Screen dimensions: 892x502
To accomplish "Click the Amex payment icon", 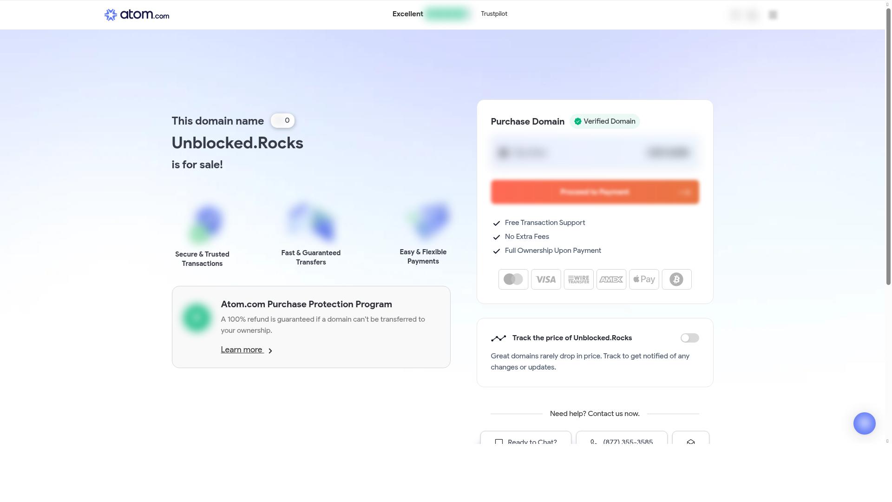I will point(611,279).
